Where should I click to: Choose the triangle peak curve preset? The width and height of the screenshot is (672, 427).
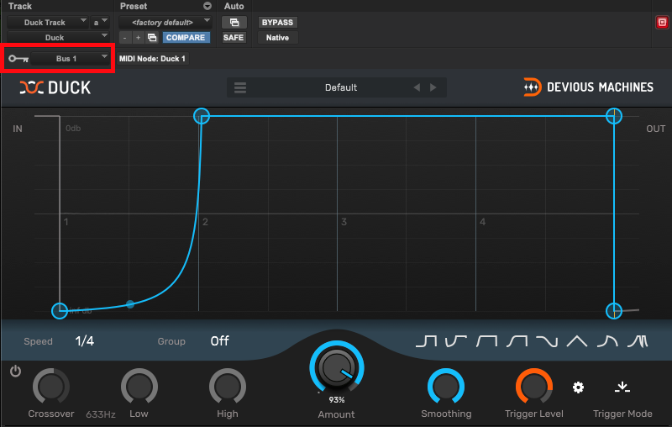point(577,341)
